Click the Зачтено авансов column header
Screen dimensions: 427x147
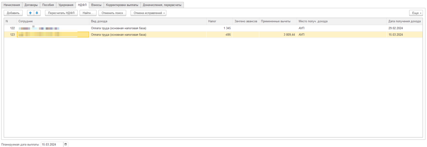tap(246, 21)
